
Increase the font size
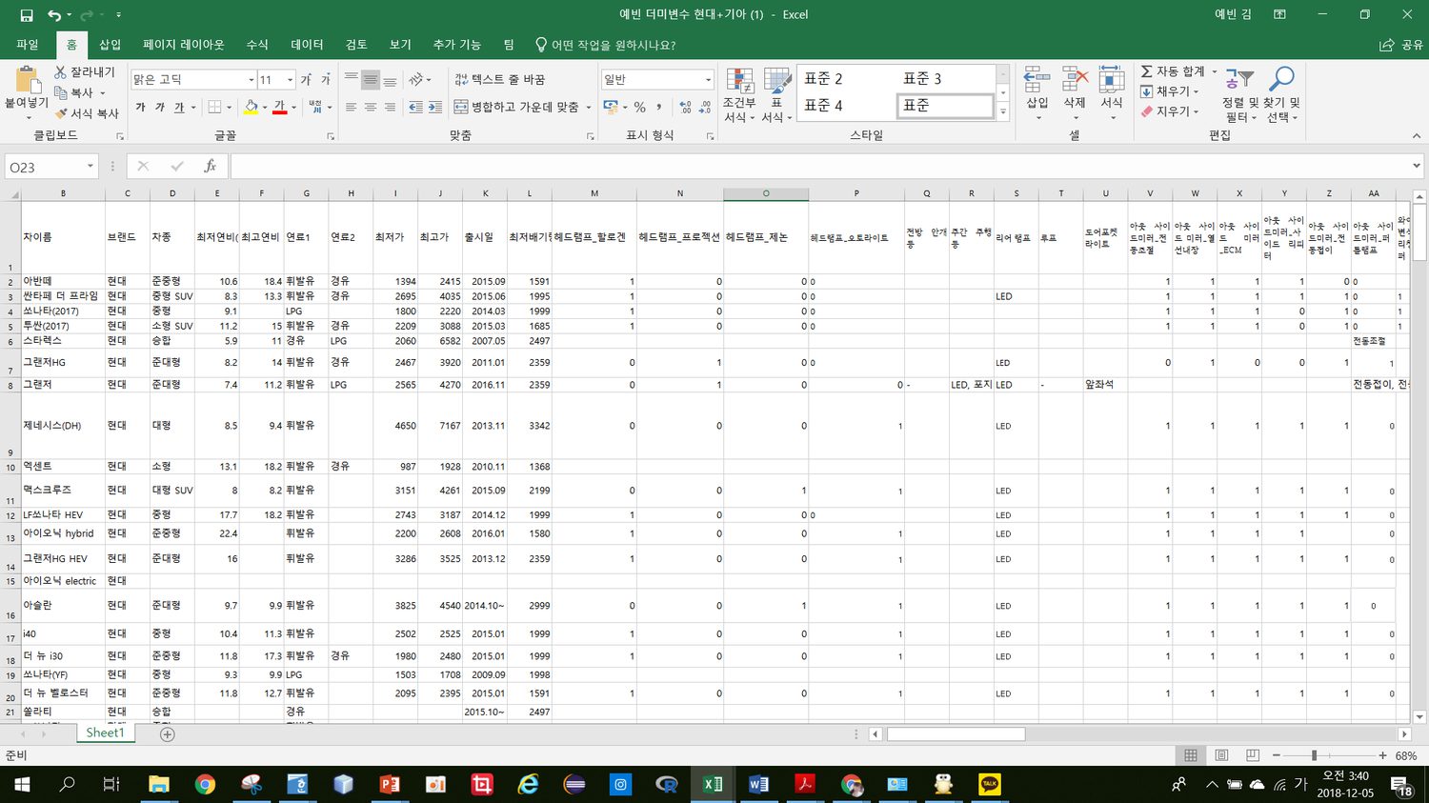pos(307,80)
